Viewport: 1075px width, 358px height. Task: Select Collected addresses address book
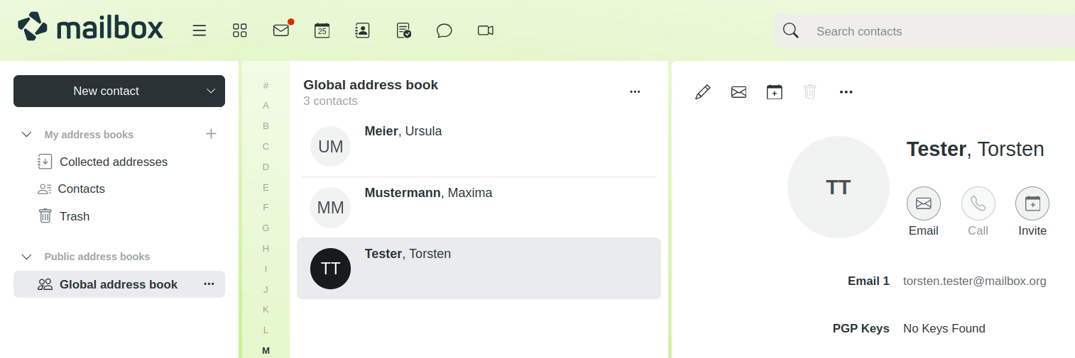(114, 162)
